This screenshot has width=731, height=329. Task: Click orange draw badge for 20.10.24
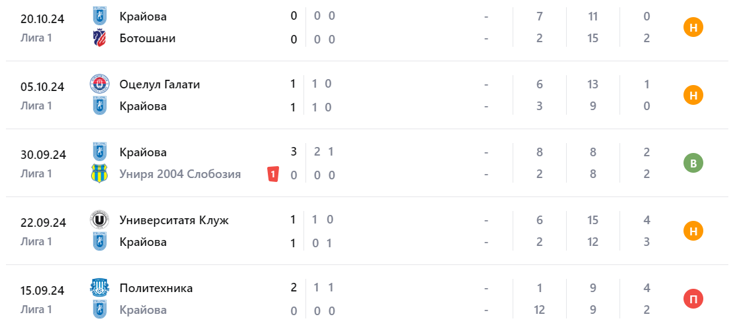point(693,28)
